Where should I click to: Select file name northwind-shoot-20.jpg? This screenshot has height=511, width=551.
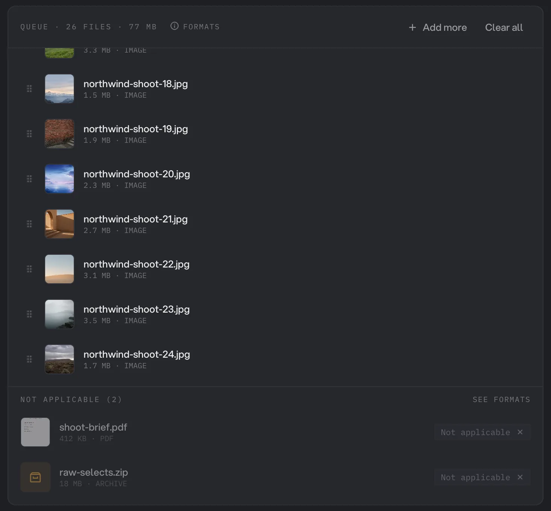(x=137, y=174)
